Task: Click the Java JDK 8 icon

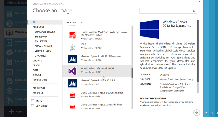Action: [72, 47]
